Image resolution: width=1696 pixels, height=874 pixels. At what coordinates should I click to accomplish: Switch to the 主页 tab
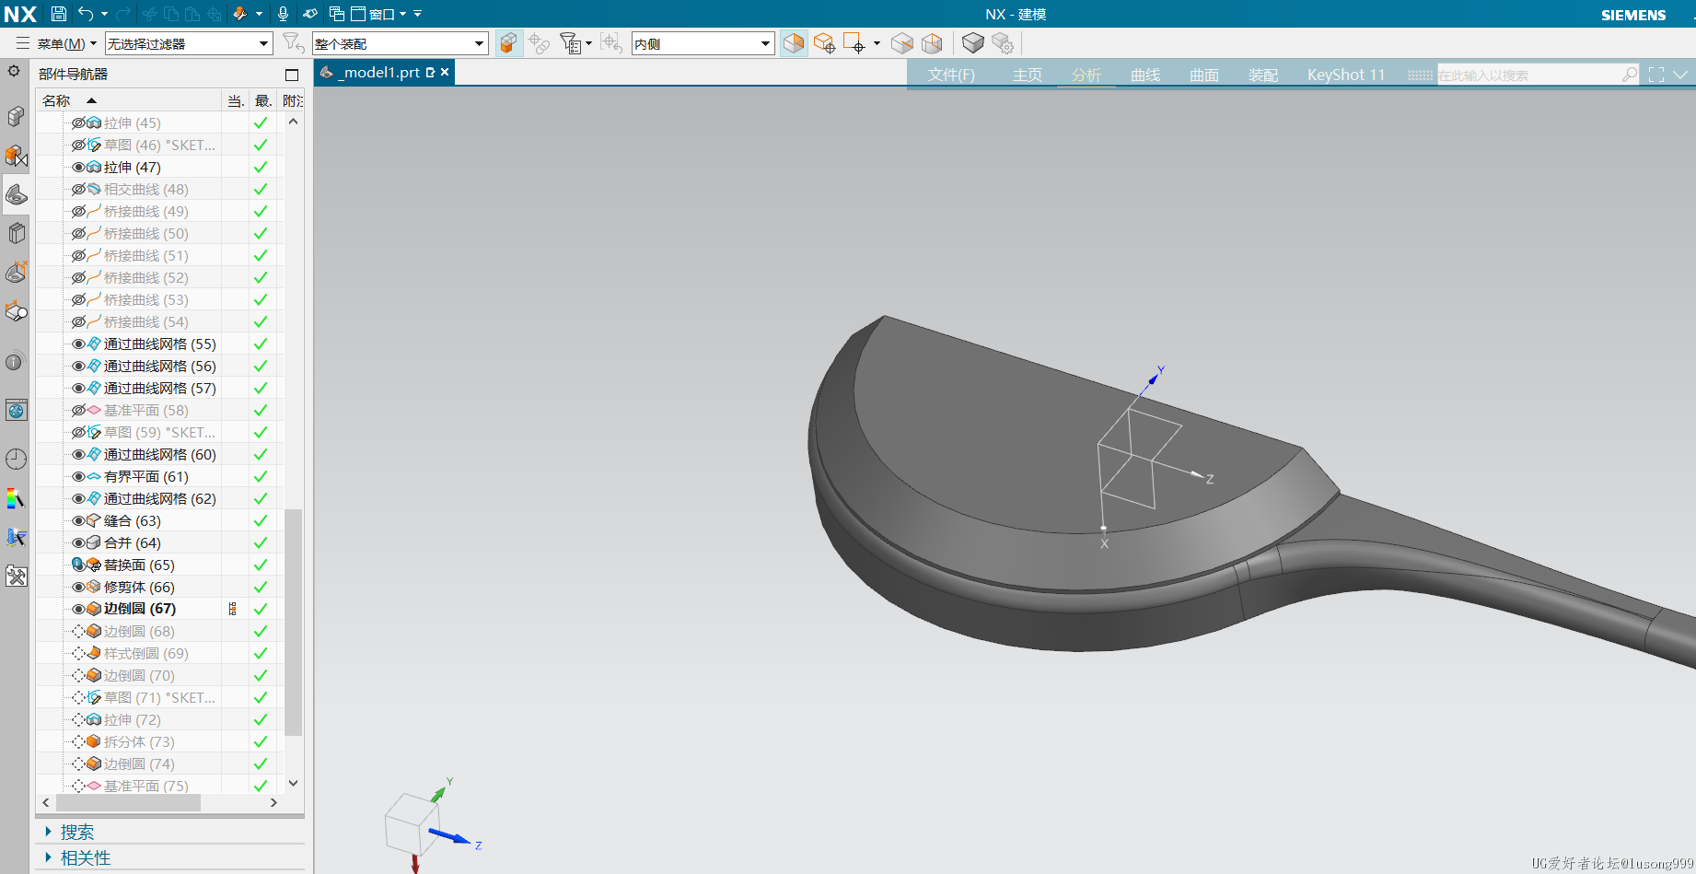click(x=1028, y=75)
